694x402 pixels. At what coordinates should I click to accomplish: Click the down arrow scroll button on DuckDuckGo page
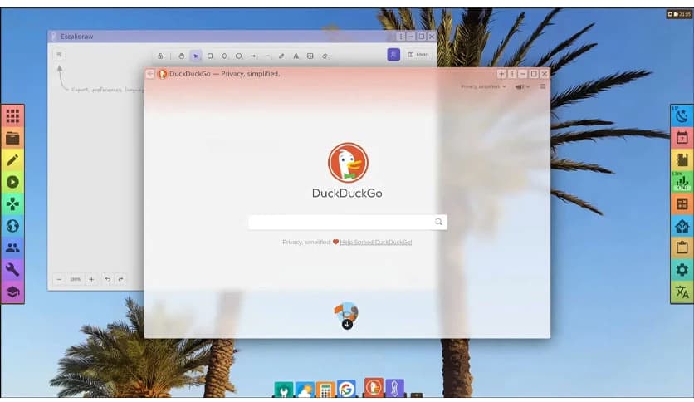coord(348,325)
